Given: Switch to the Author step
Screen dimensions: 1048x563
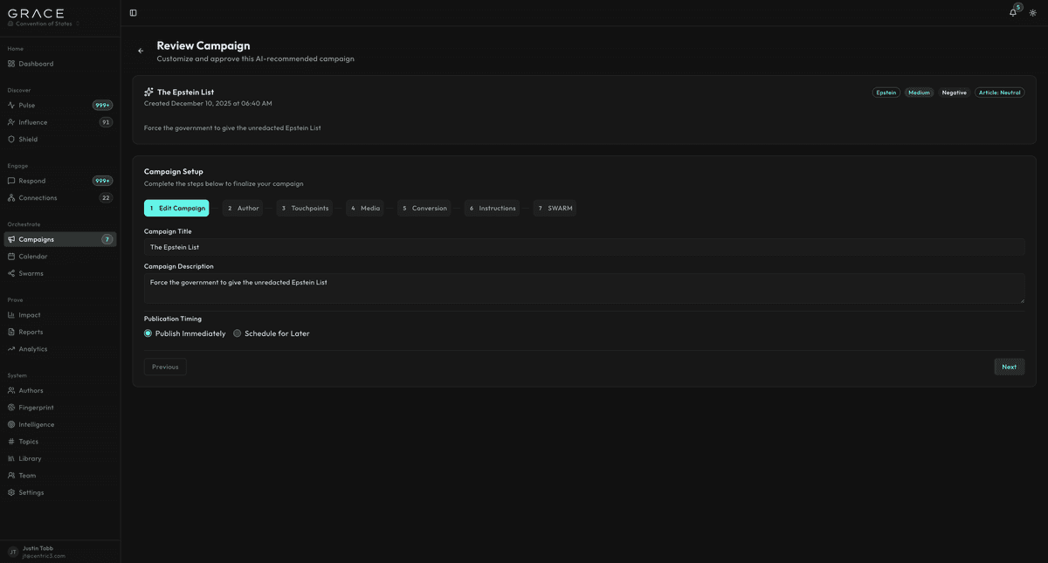Looking at the screenshot, I should click(242, 208).
